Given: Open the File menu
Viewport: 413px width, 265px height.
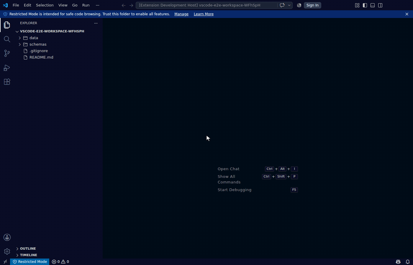Looking at the screenshot, I should pyautogui.click(x=16, y=5).
